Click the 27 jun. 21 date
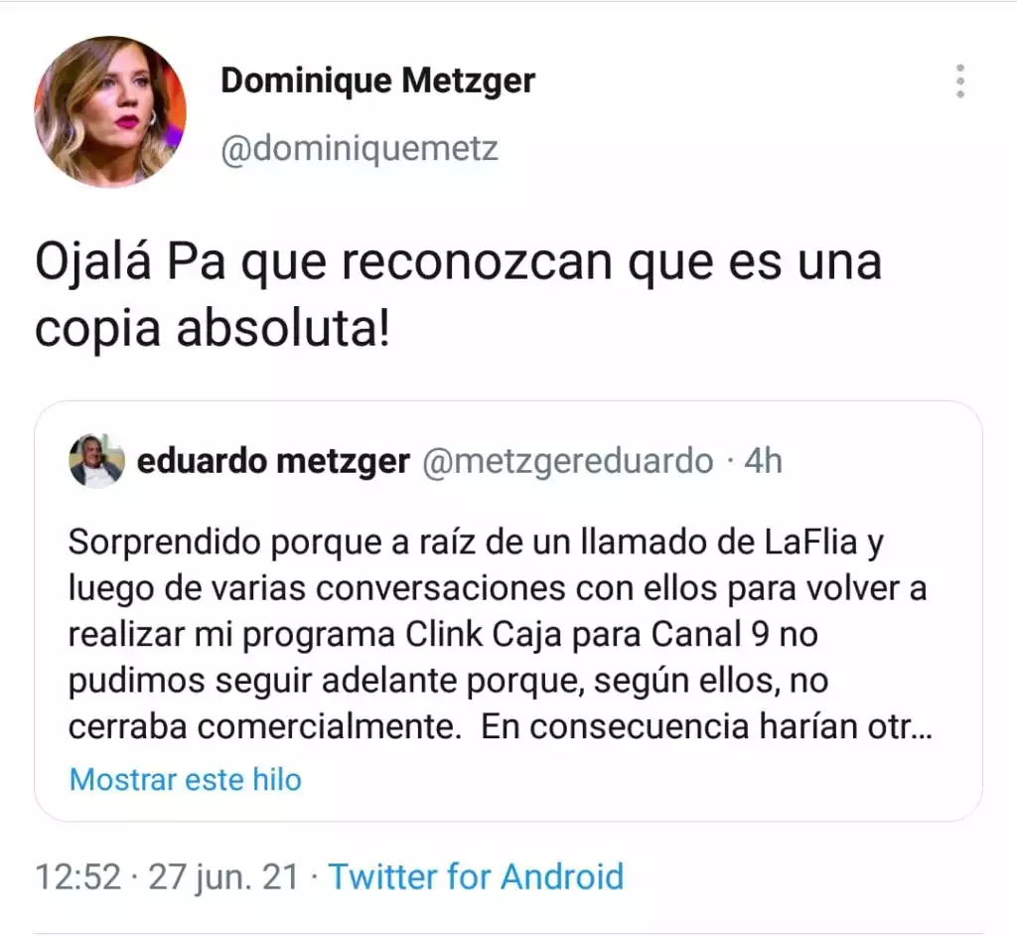1017x938 pixels. click(x=223, y=877)
